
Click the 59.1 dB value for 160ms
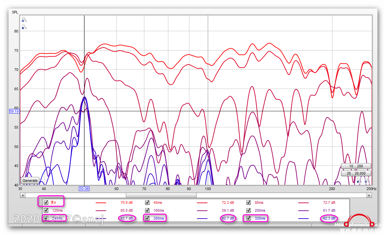[x=228, y=210]
